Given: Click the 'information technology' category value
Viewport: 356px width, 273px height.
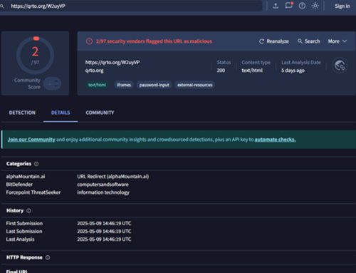Looking at the screenshot, I should pos(103,192).
